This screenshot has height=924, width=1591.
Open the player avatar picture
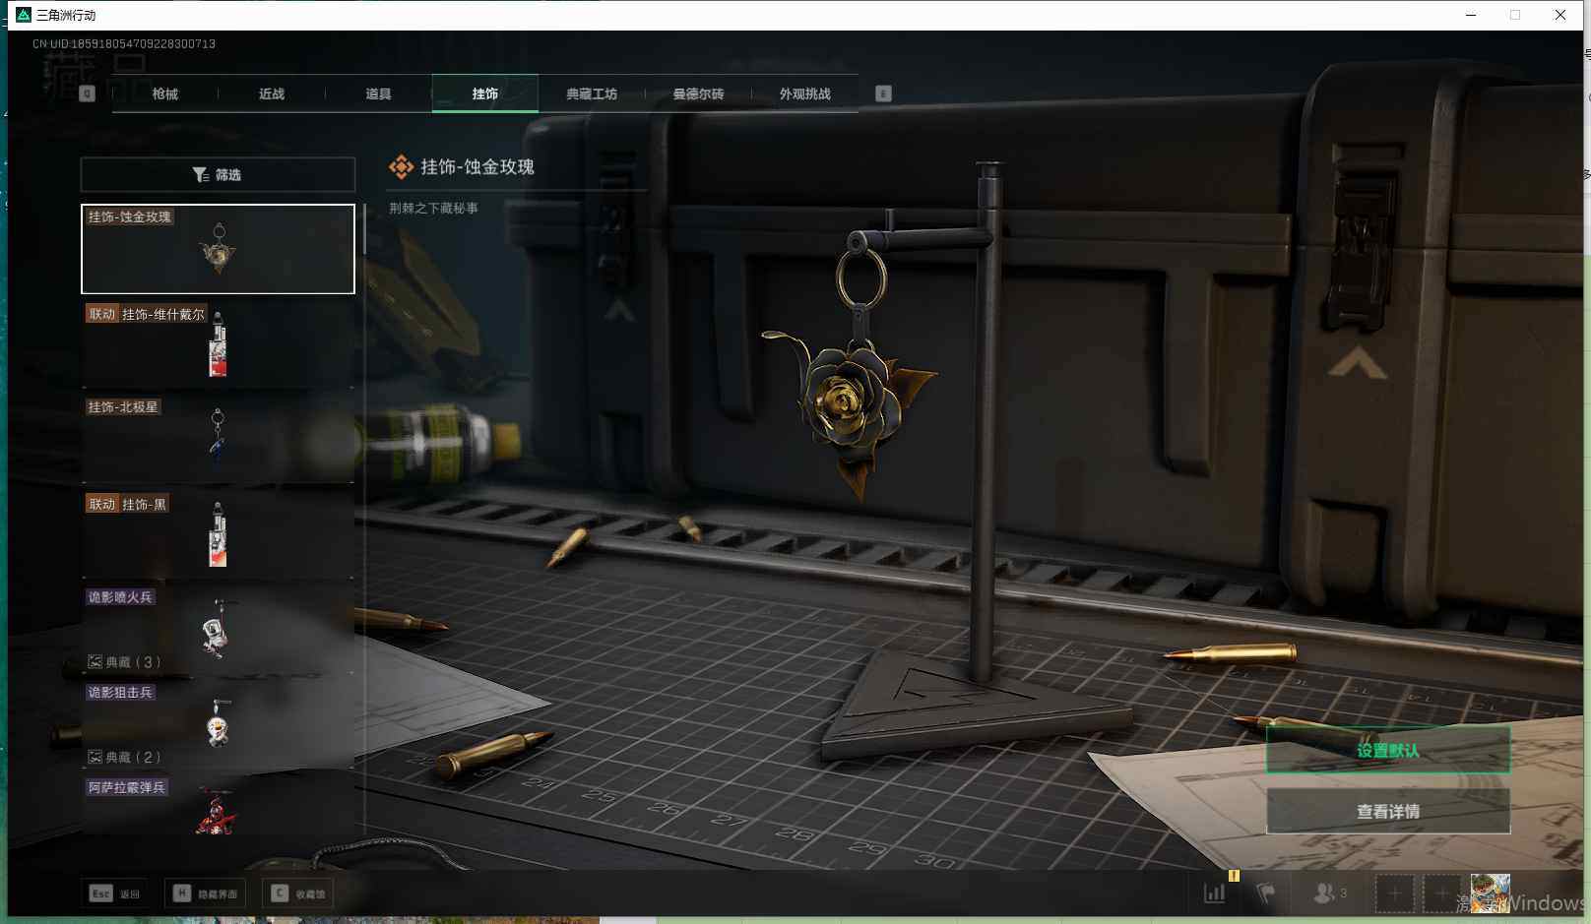[x=1490, y=893]
